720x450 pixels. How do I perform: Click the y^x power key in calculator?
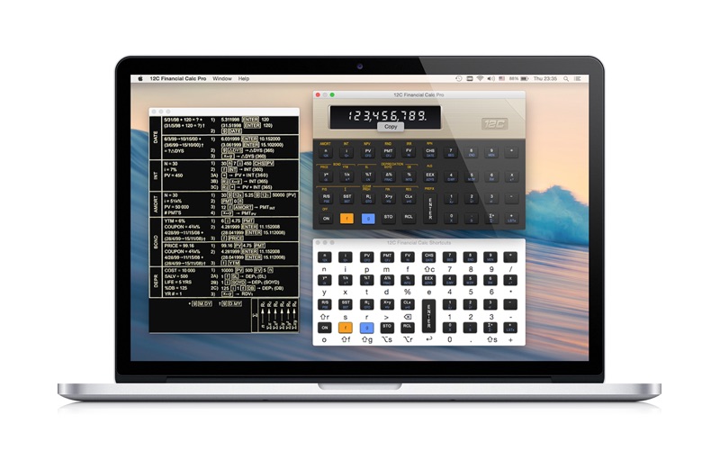point(326,176)
